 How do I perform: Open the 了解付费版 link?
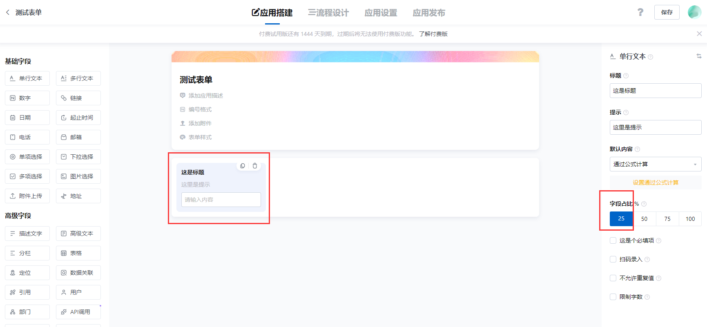tap(433, 34)
